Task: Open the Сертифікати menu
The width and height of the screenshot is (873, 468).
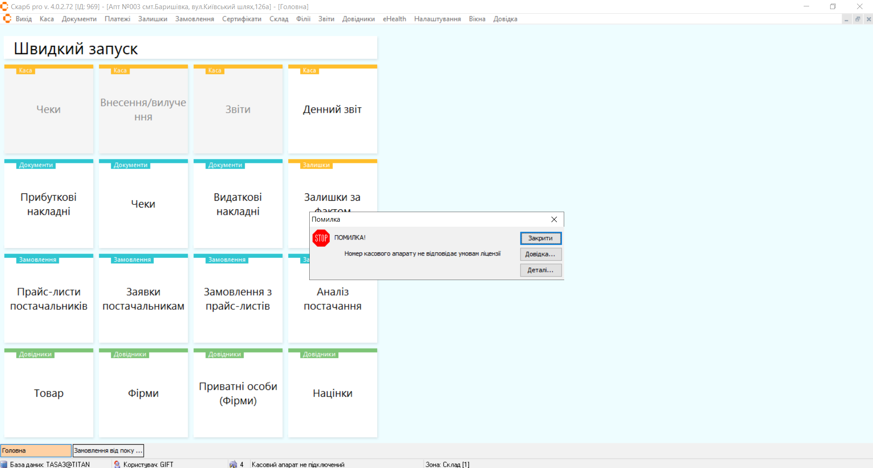Action: tap(241, 19)
